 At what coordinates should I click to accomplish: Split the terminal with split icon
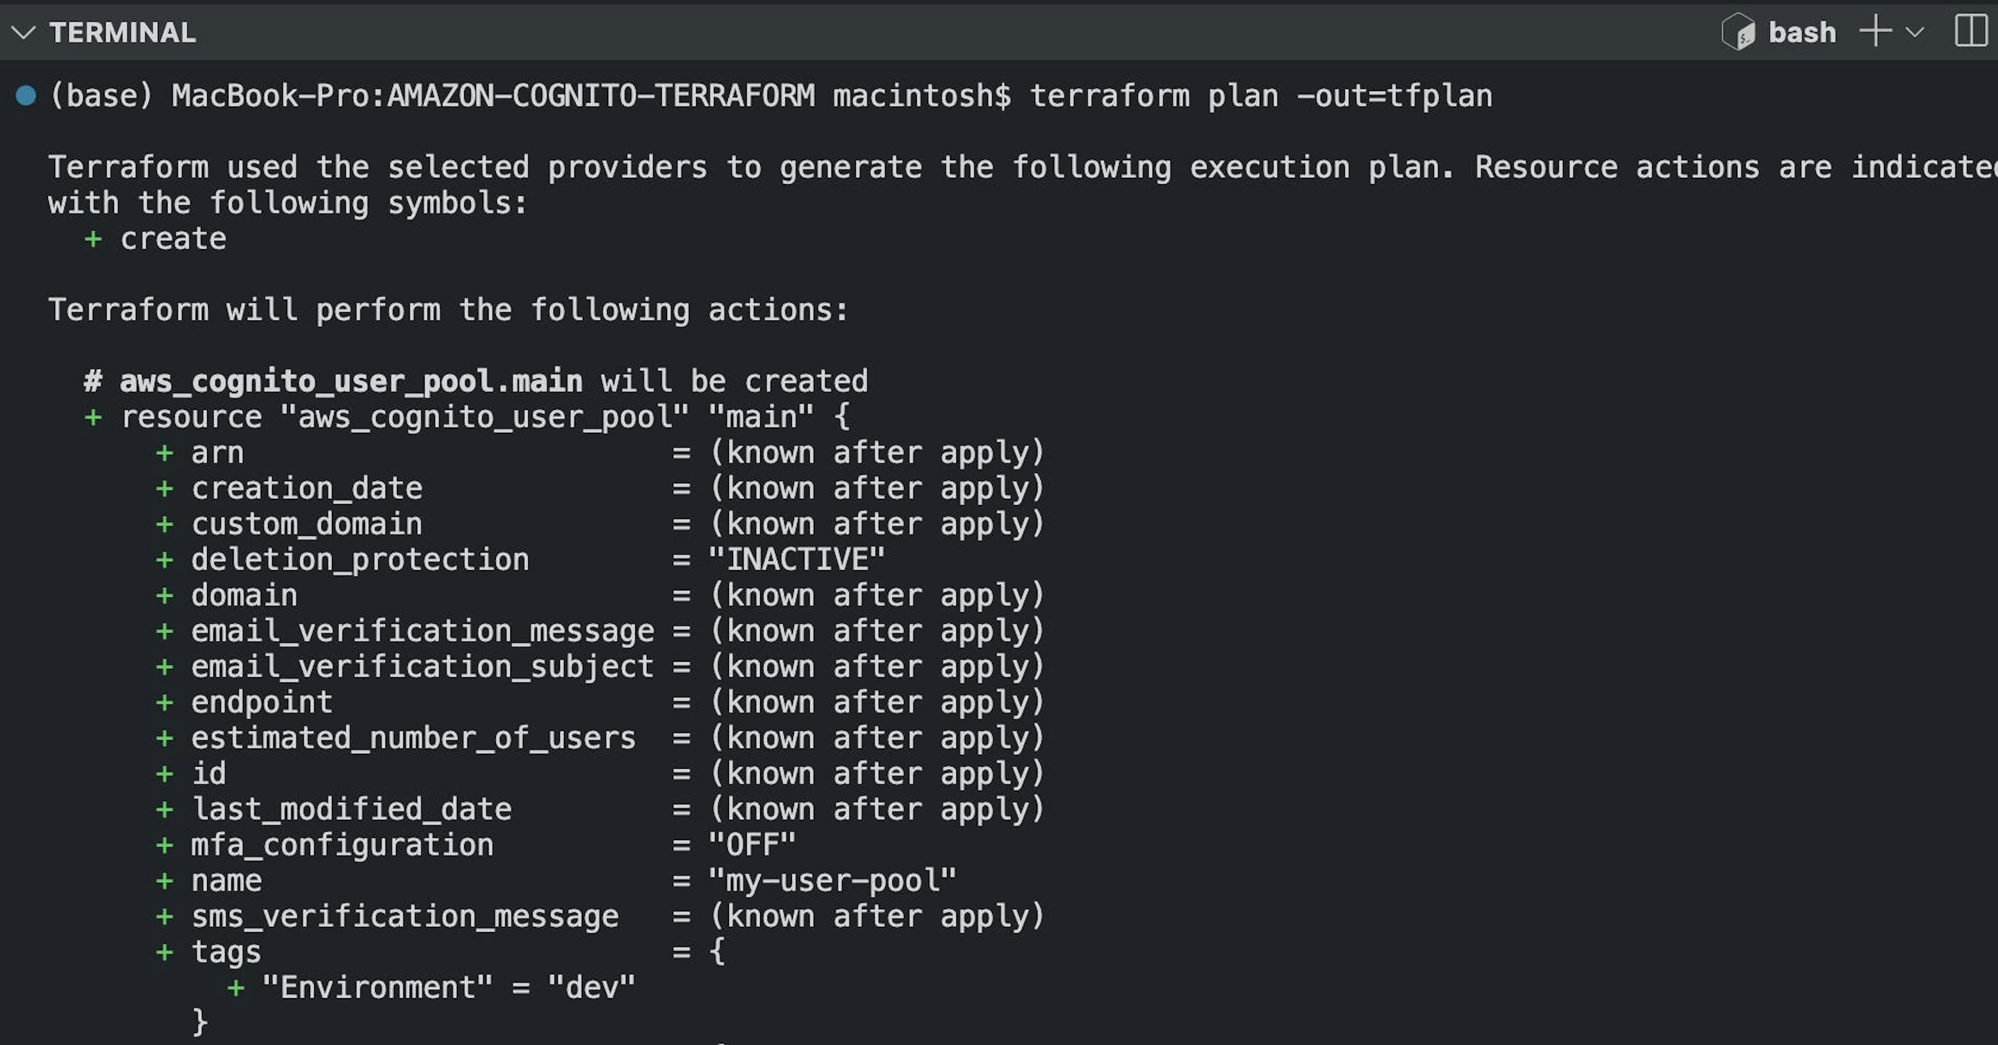tap(1970, 32)
